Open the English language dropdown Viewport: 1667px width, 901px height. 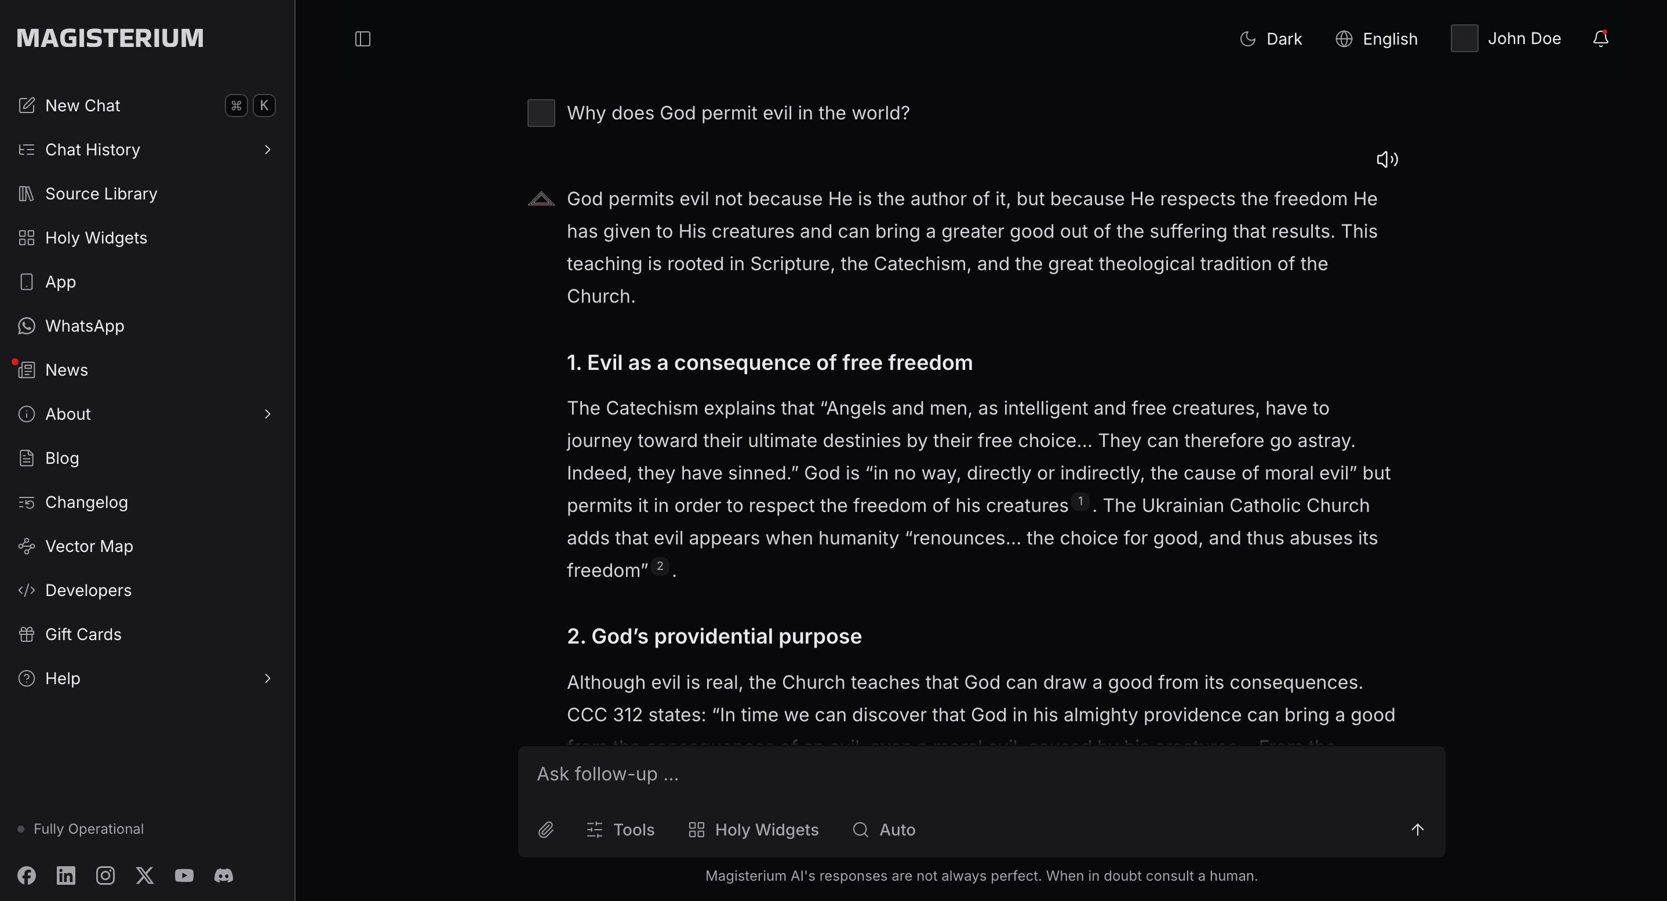(1377, 39)
